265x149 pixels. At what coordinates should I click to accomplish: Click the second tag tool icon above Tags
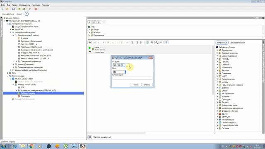pos(94,22)
